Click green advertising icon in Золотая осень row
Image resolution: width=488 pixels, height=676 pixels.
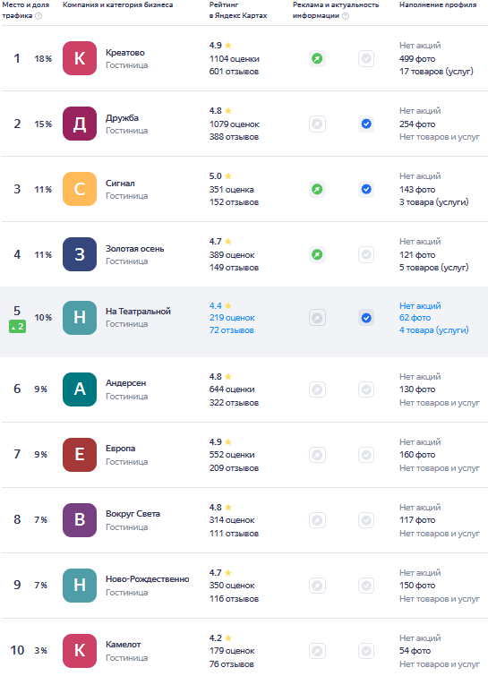click(x=317, y=255)
